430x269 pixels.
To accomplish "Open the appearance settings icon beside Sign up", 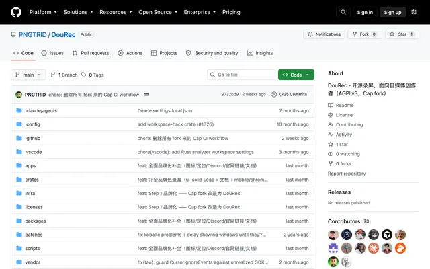I will point(414,12).
